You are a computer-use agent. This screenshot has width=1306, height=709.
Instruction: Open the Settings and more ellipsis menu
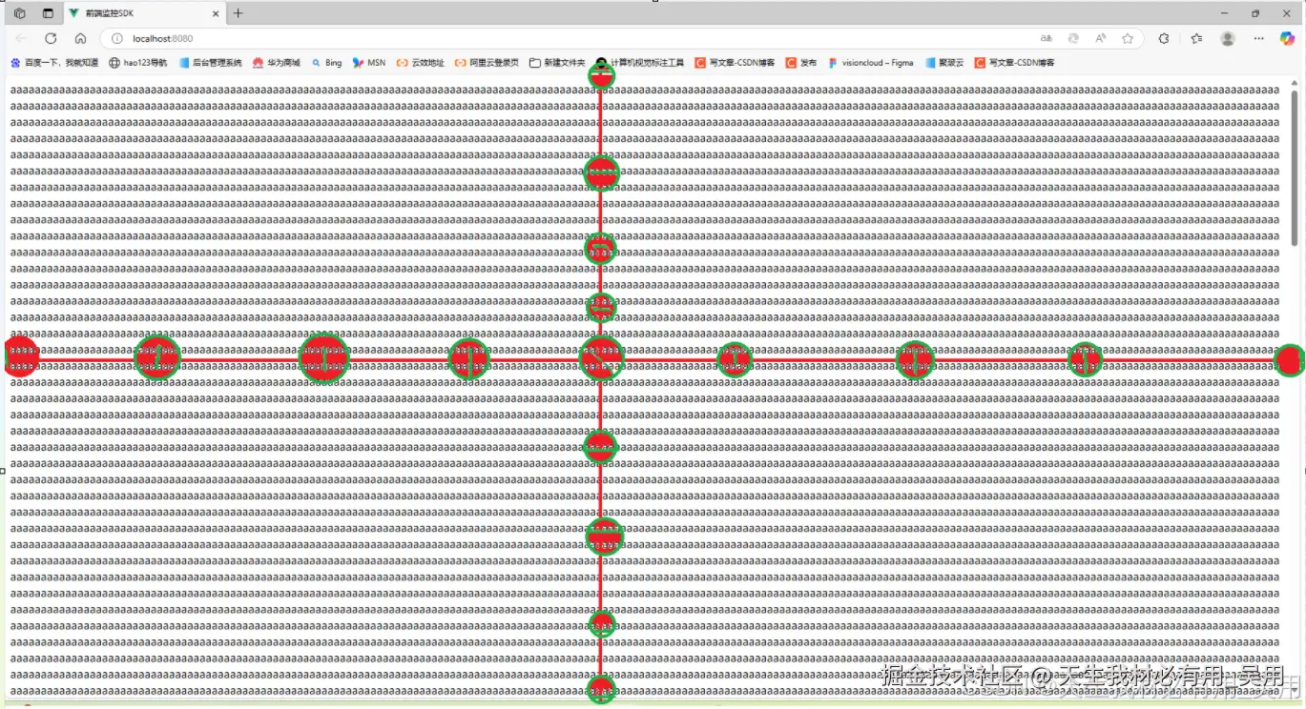click(1259, 38)
